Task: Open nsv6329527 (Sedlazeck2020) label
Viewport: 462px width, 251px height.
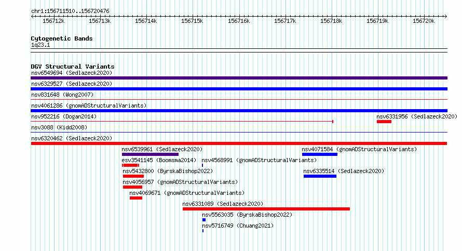Action: click(72, 84)
